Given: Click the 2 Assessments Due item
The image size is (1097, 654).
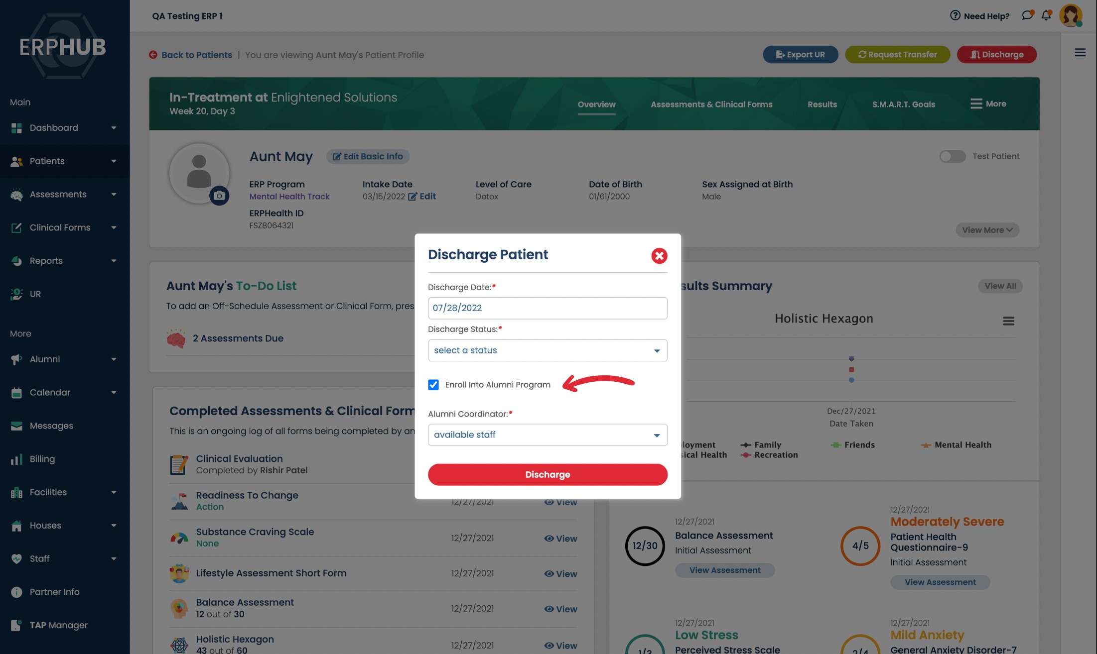Looking at the screenshot, I should coord(238,338).
